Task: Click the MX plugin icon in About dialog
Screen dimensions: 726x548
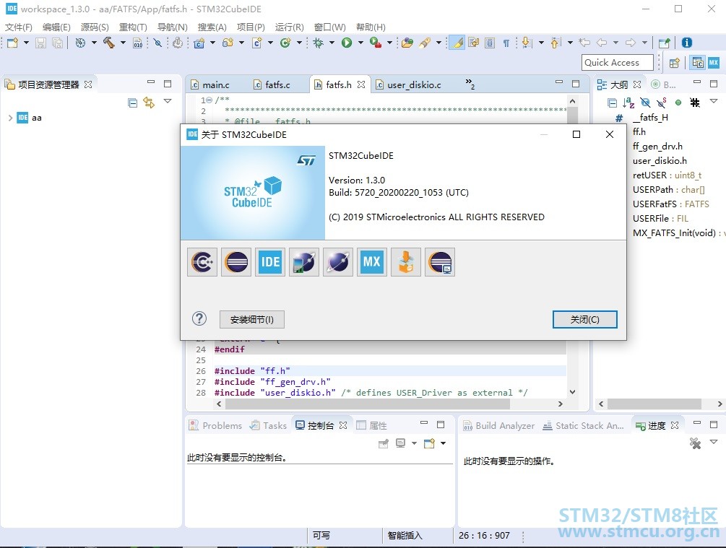Action: (372, 262)
